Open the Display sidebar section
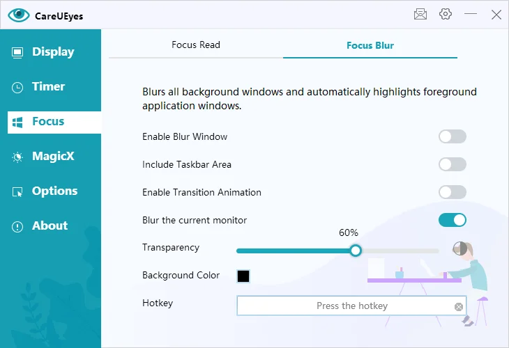The width and height of the screenshot is (509, 348). 52,52
